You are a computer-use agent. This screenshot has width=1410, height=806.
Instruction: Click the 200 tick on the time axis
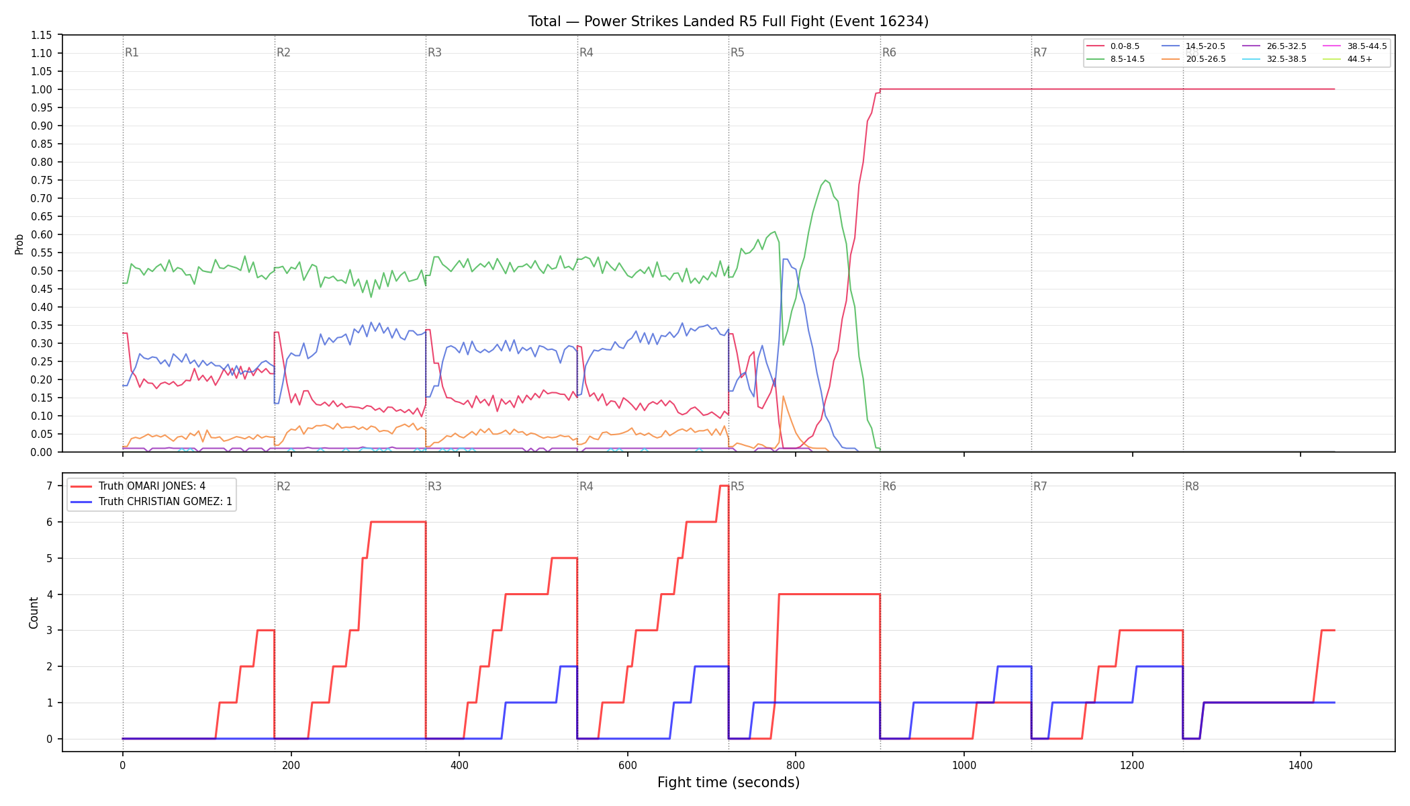pyautogui.click(x=291, y=765)
